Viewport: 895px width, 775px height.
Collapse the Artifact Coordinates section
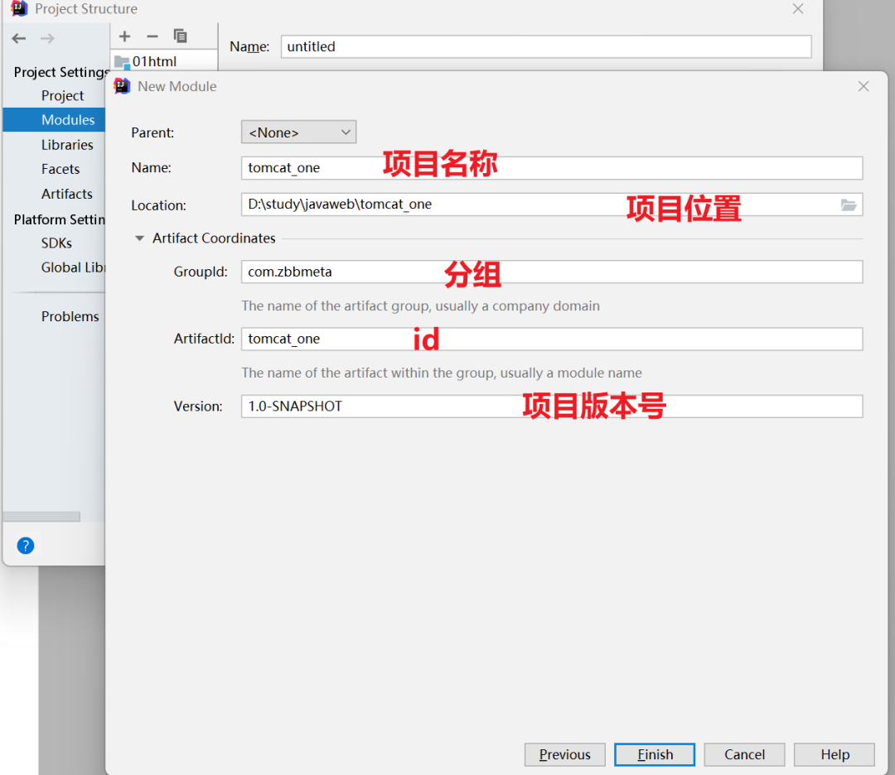139,238
